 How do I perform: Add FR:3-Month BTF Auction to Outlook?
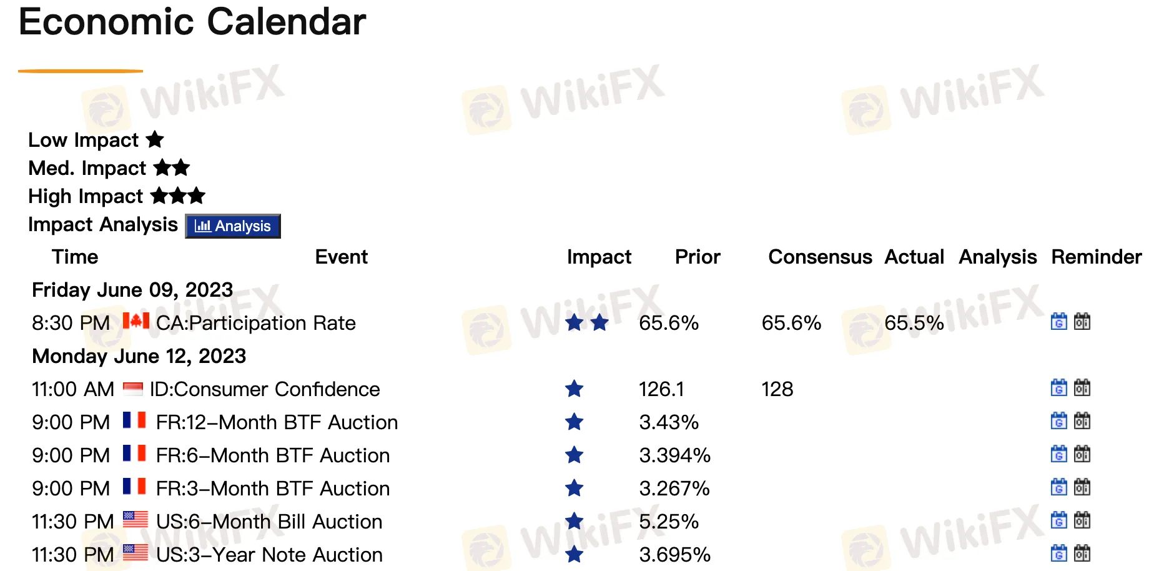pyautogui.click(x=1082, y=487)
